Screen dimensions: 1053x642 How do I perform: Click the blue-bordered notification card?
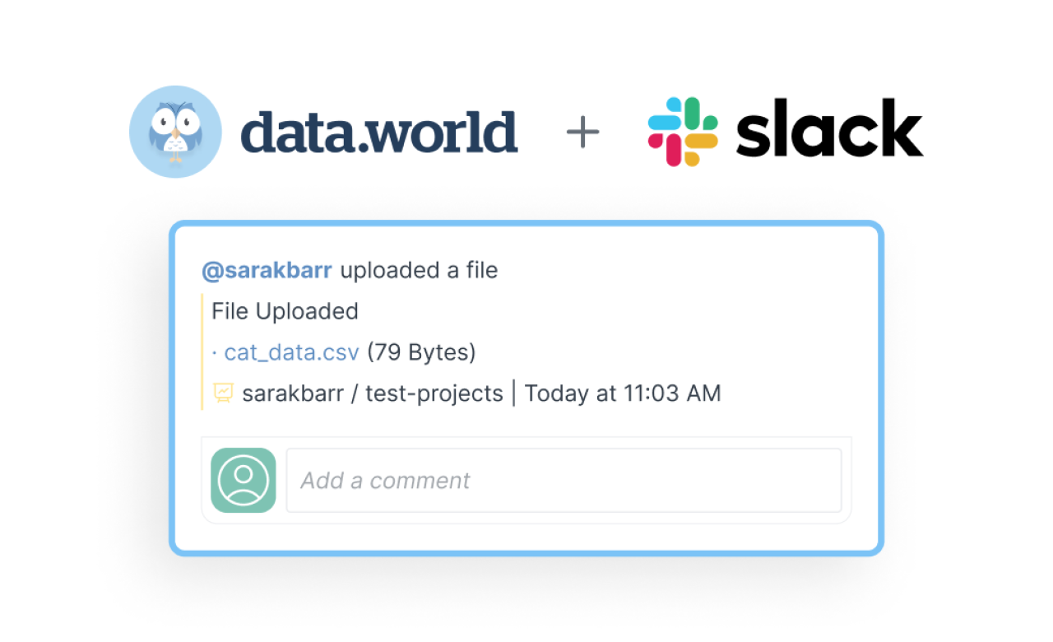click(x=526, y=388)
